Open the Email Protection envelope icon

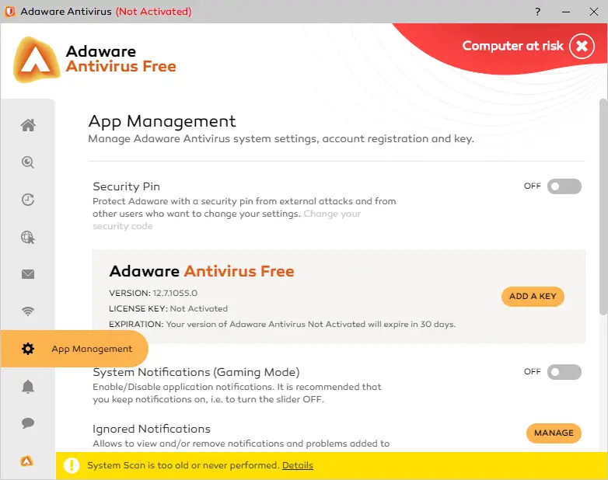click(28, 274)
